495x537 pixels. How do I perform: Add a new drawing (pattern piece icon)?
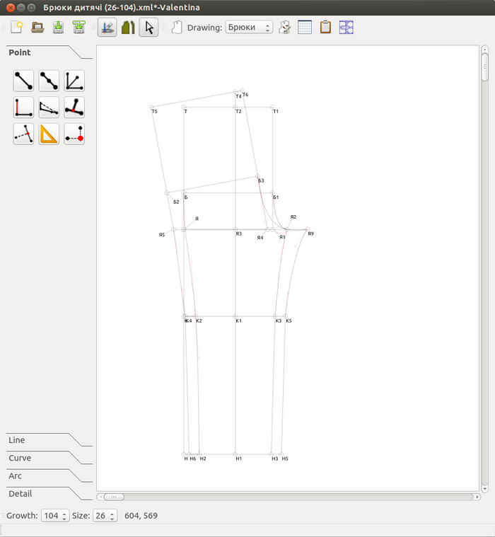click(177, 27)
